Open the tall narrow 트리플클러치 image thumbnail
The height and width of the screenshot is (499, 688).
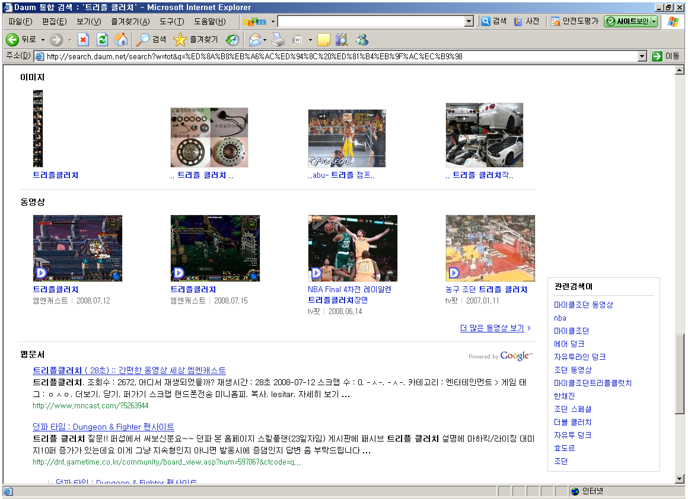[x=38, y=129]
